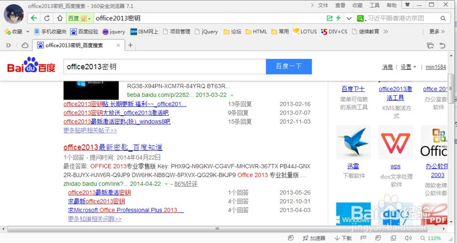Click the 百度一下 search button
Screen dimensions: 457x243
click(x=289, y=66)
